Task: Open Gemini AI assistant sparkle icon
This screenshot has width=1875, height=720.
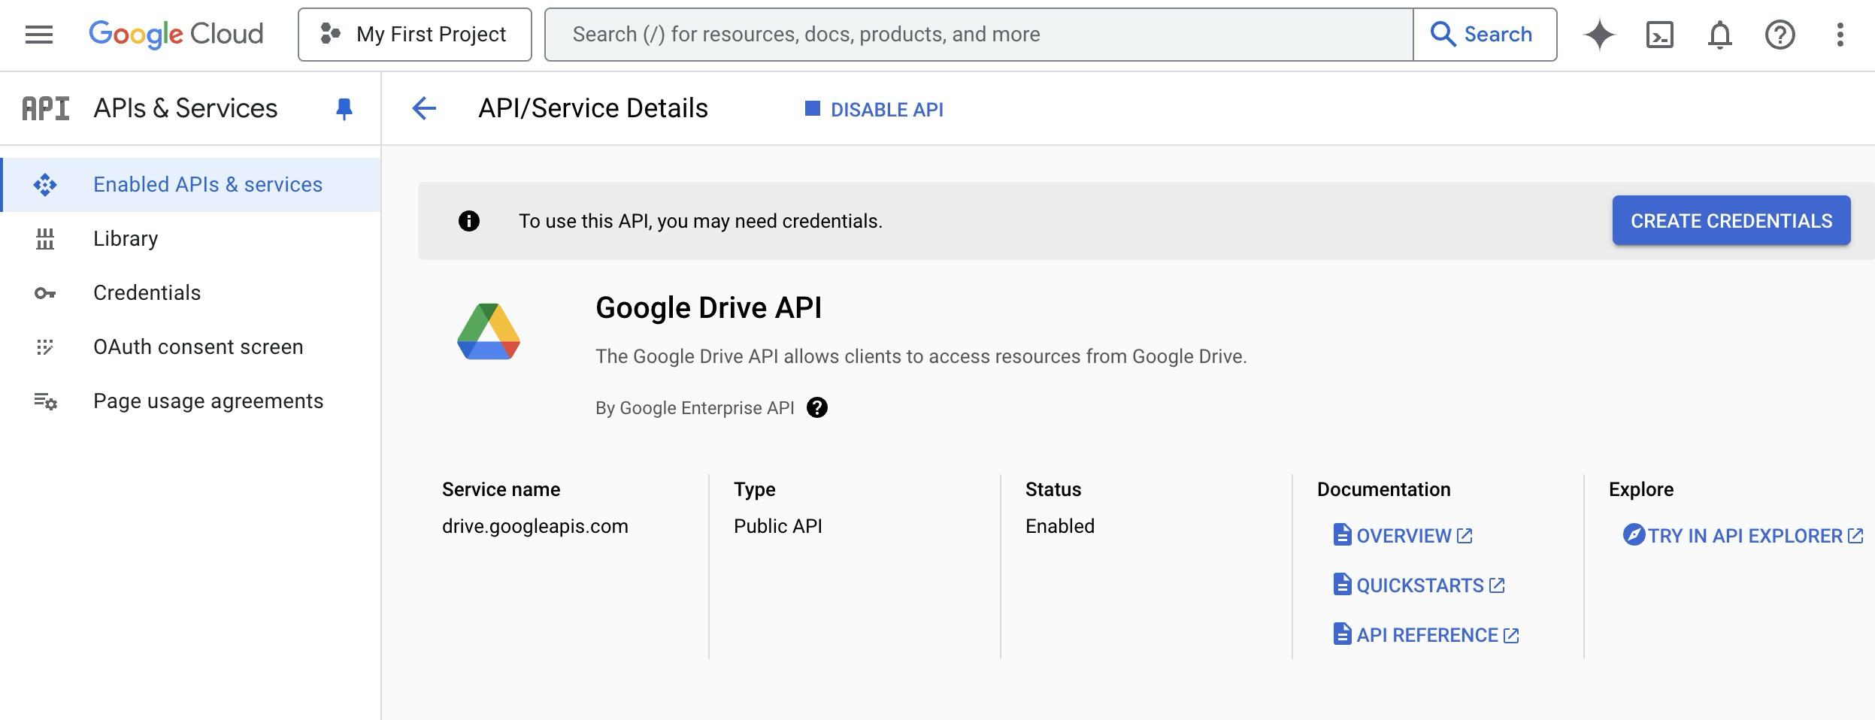Action: point(1599,35)
